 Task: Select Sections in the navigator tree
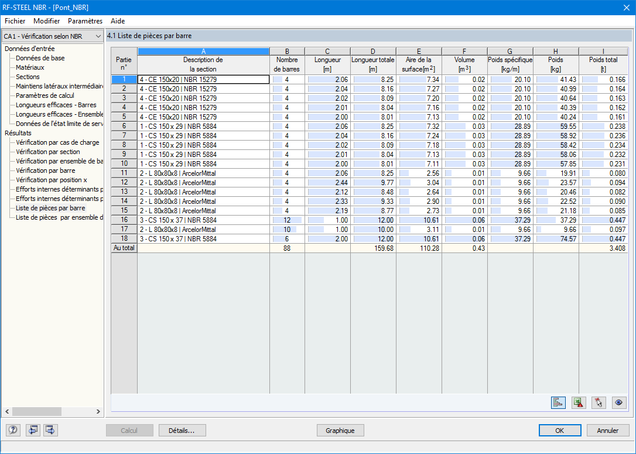(x=28, y=77)
